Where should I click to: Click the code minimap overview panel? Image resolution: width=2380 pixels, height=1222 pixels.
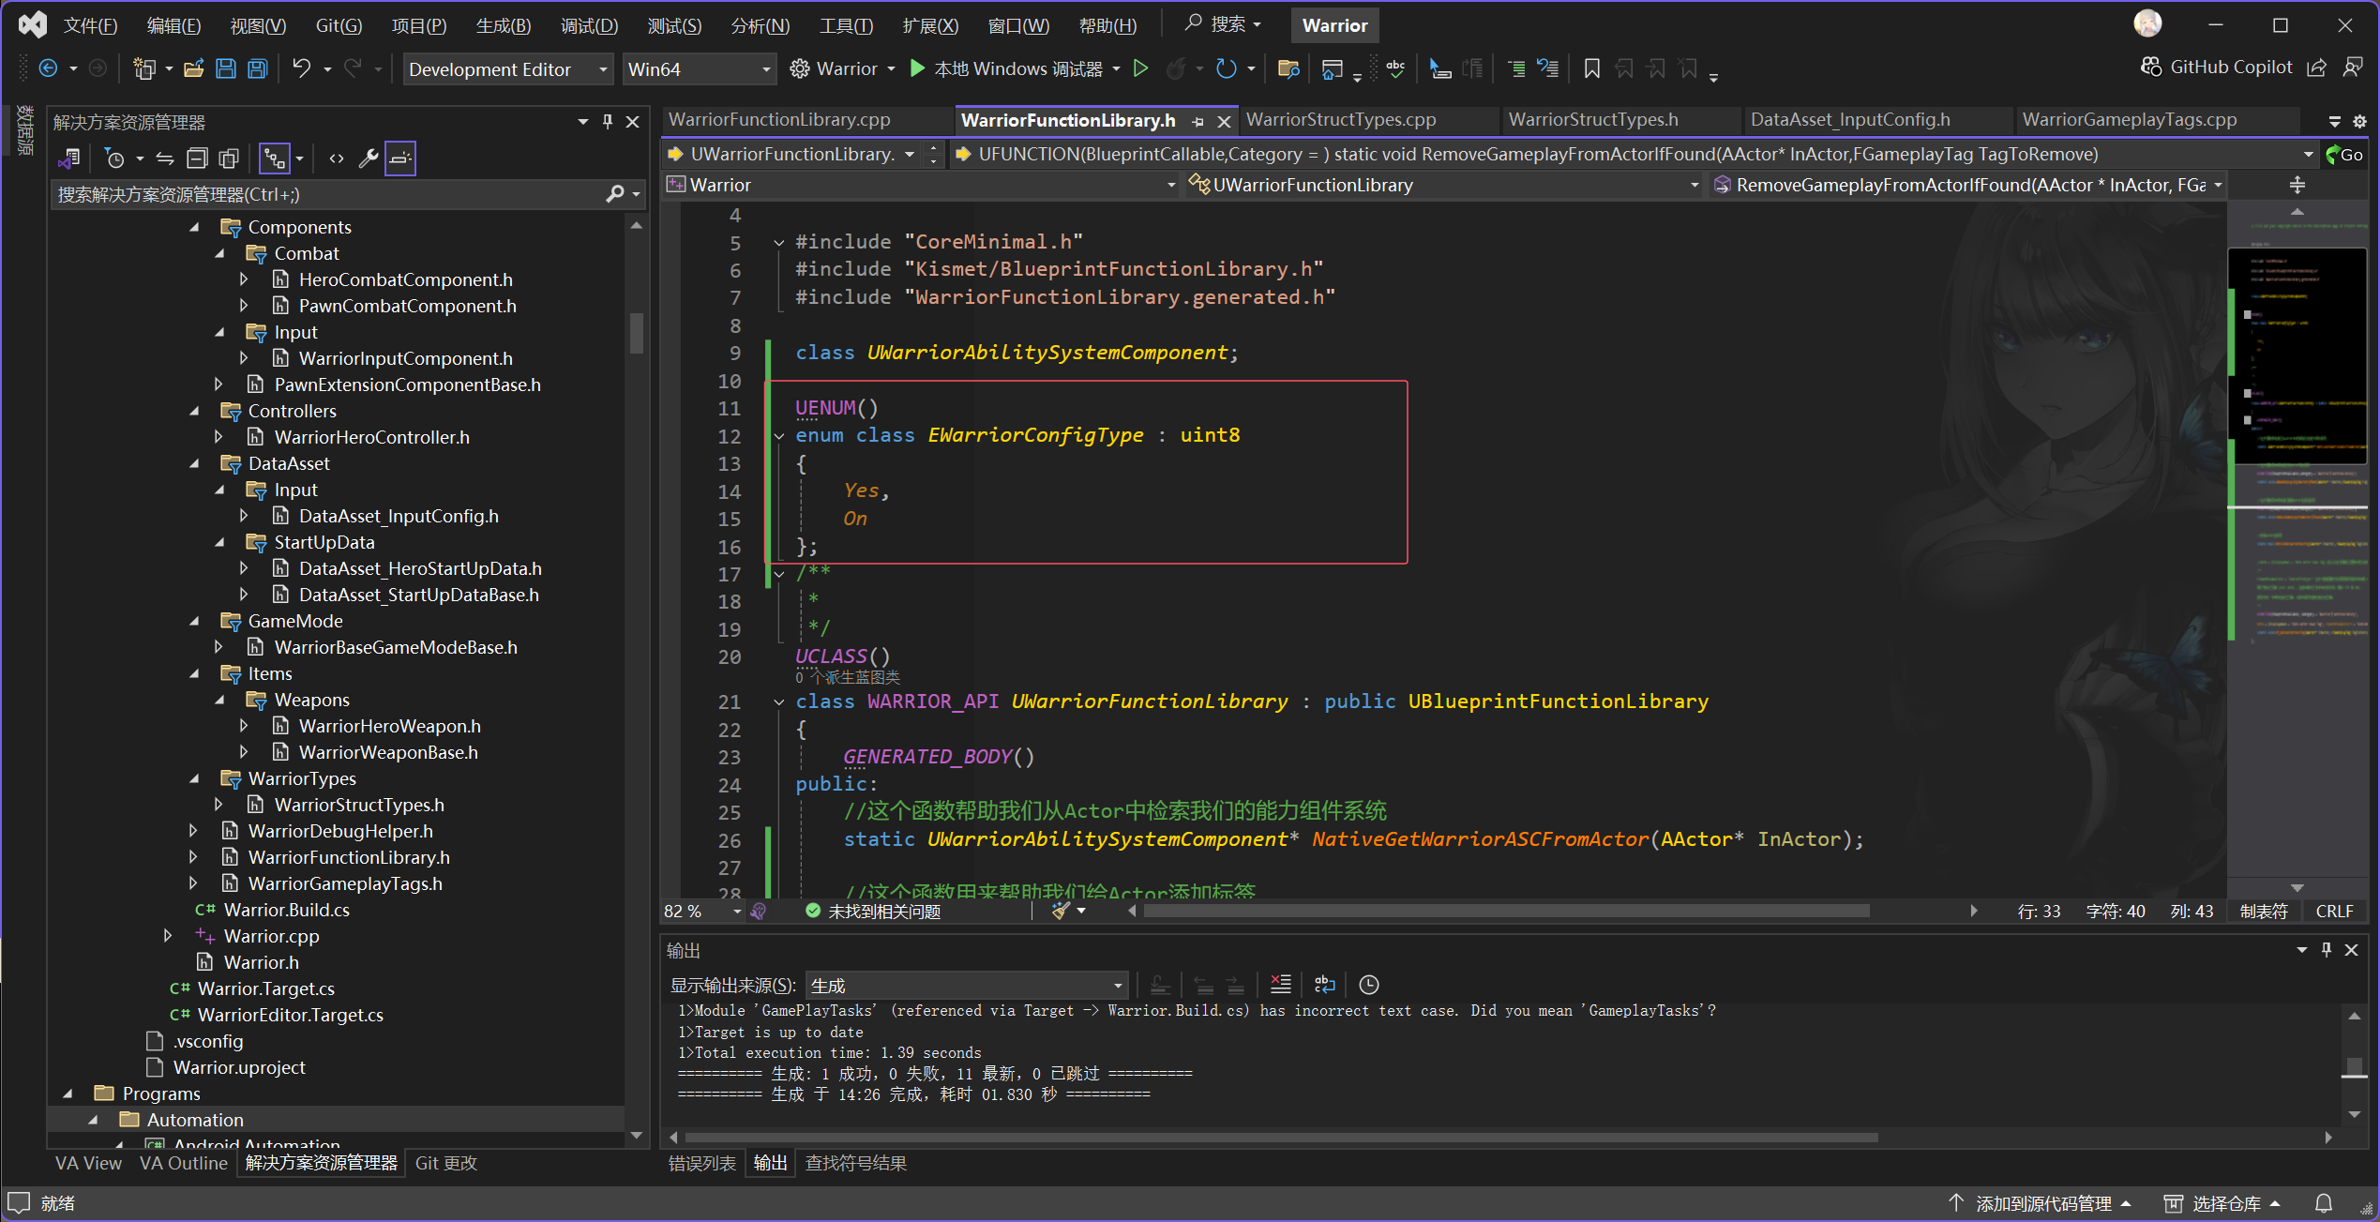tap(2297, 549)
